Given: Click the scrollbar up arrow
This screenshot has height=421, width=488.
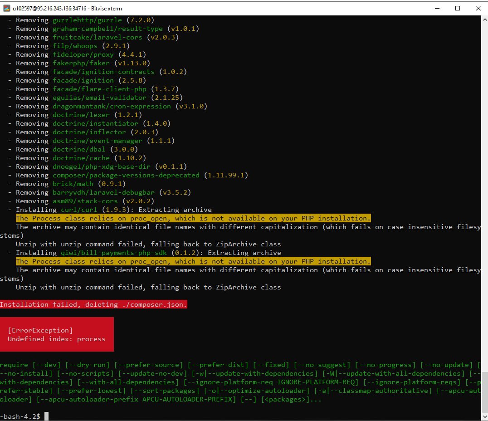Looking at the screenshot, I should click(484, 20).
